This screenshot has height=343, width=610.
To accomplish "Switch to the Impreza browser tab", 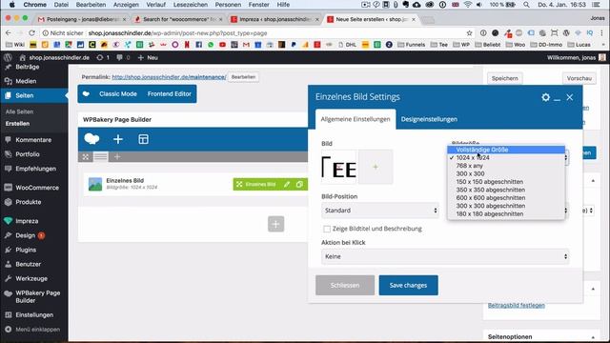I will [x=274, y=19].
